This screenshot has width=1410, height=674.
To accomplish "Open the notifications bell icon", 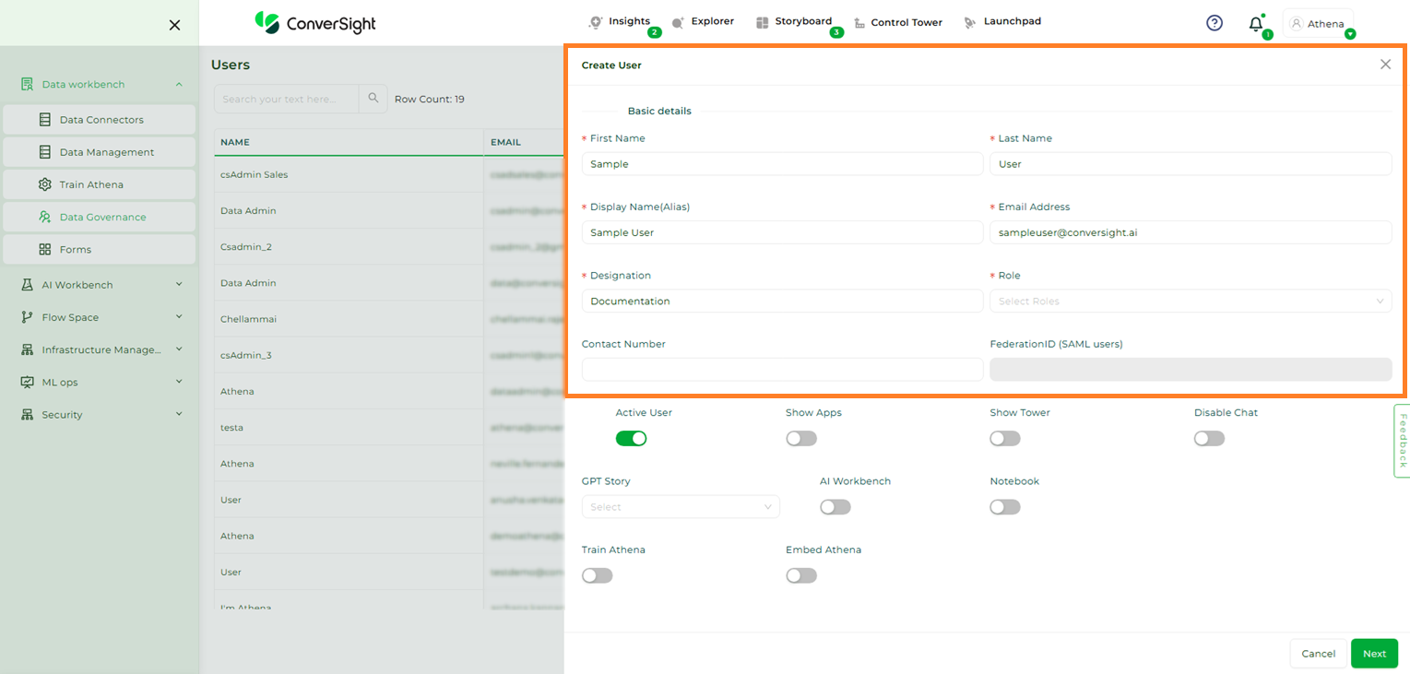I will tap(1255, 24).
